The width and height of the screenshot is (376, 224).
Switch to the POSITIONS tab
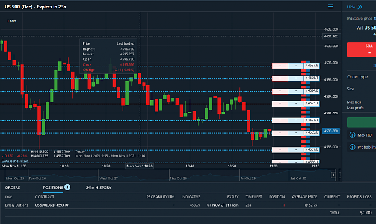[x=53, y=187]
